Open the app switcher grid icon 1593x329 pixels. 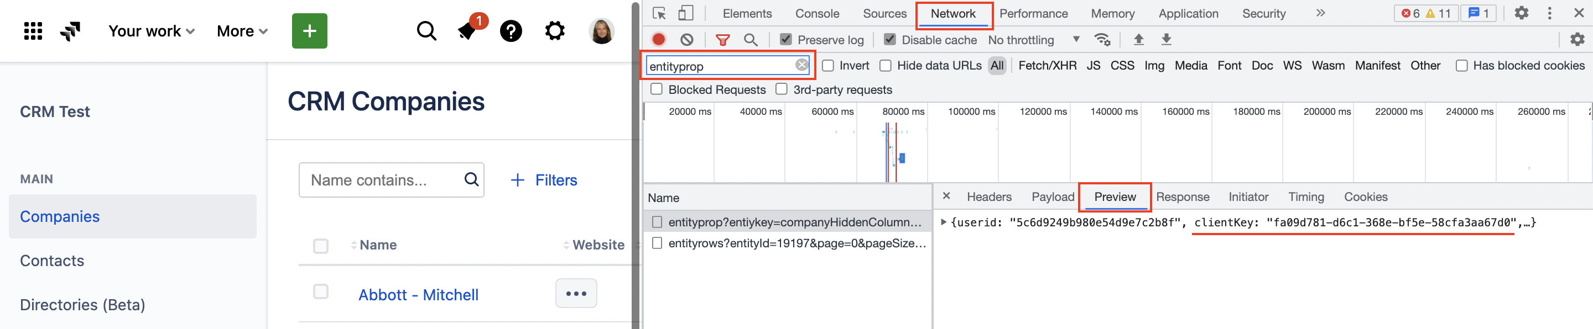pyautogui.click(x=33, y=31)
